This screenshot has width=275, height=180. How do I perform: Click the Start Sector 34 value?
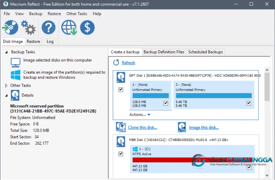click(36, 137)
